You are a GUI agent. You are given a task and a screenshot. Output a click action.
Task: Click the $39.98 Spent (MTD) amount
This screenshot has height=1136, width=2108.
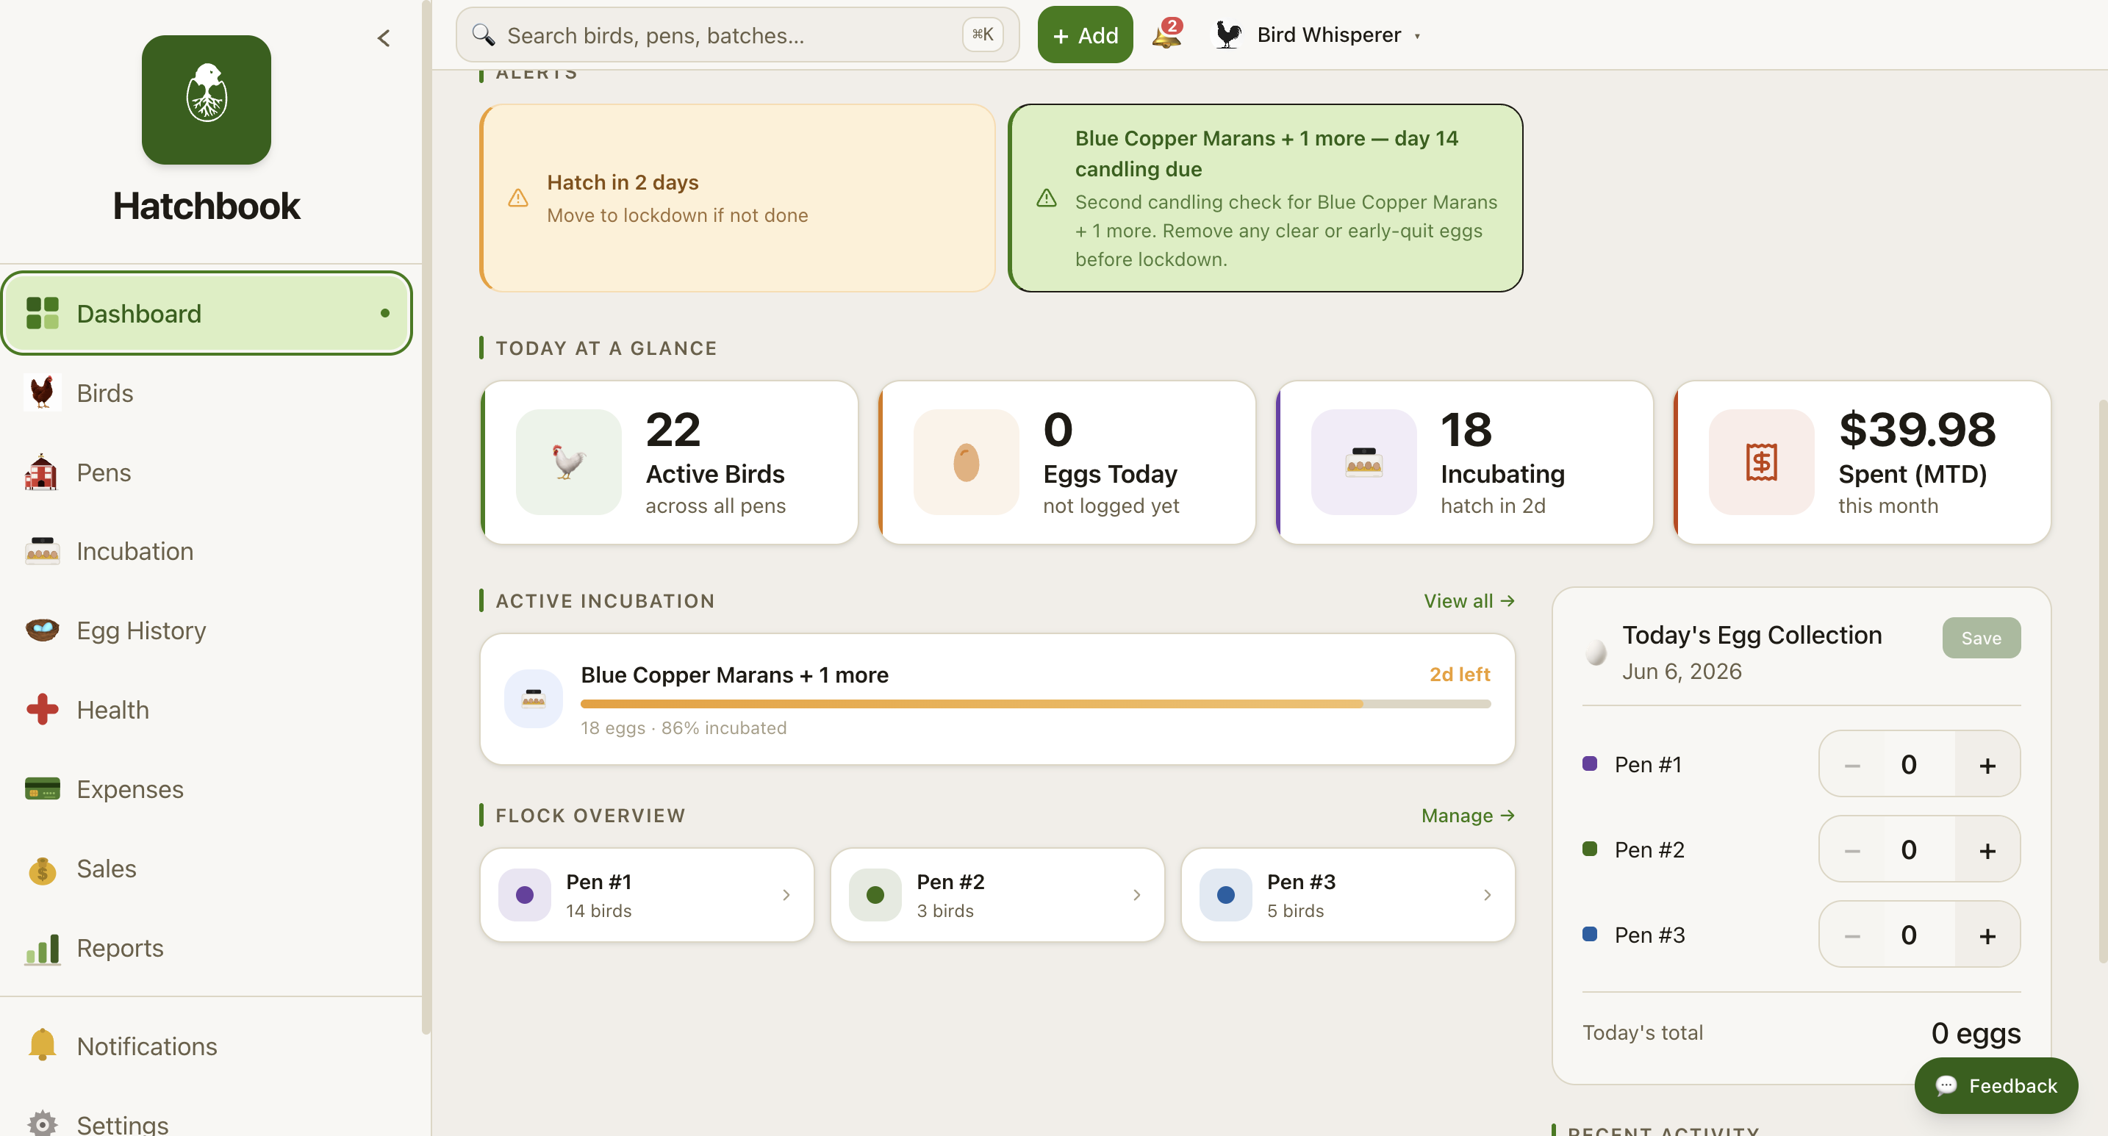tap(1918, 429)
